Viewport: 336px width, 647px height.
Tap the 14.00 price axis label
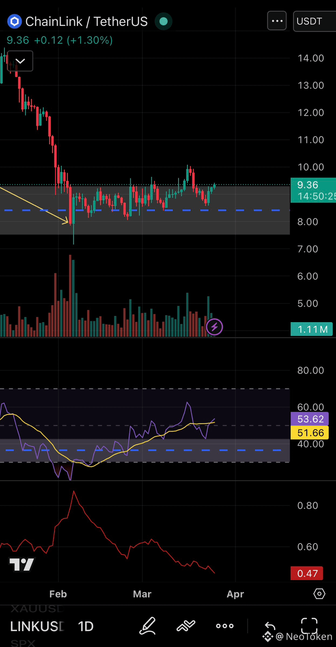click(311, 58)
